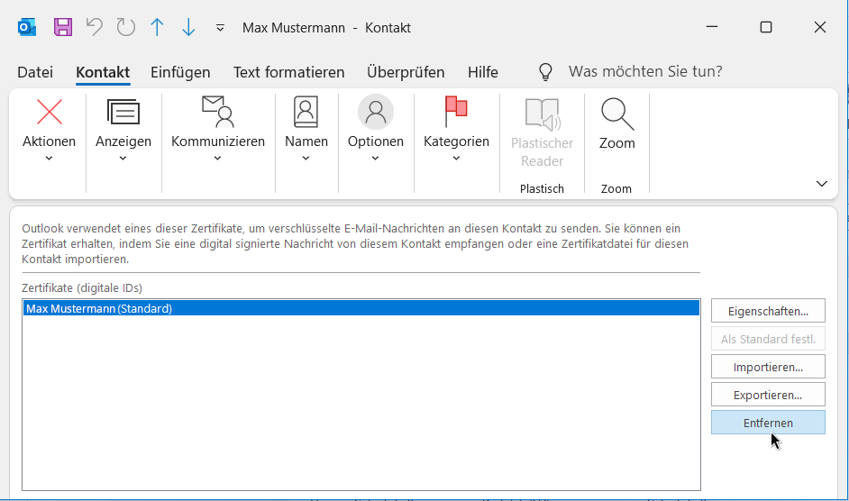Viewport: 849px width, 501px height.
Task: Click the Exportieren... button
Action: tap(768, 395)
